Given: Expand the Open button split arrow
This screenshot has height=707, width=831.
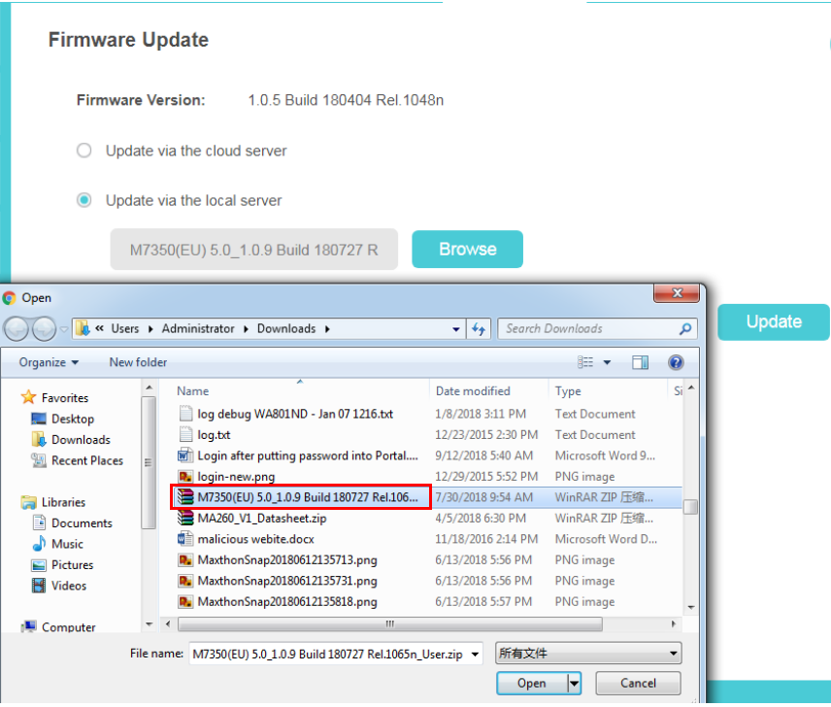Looking at the screenshot, I should [574, 683].
